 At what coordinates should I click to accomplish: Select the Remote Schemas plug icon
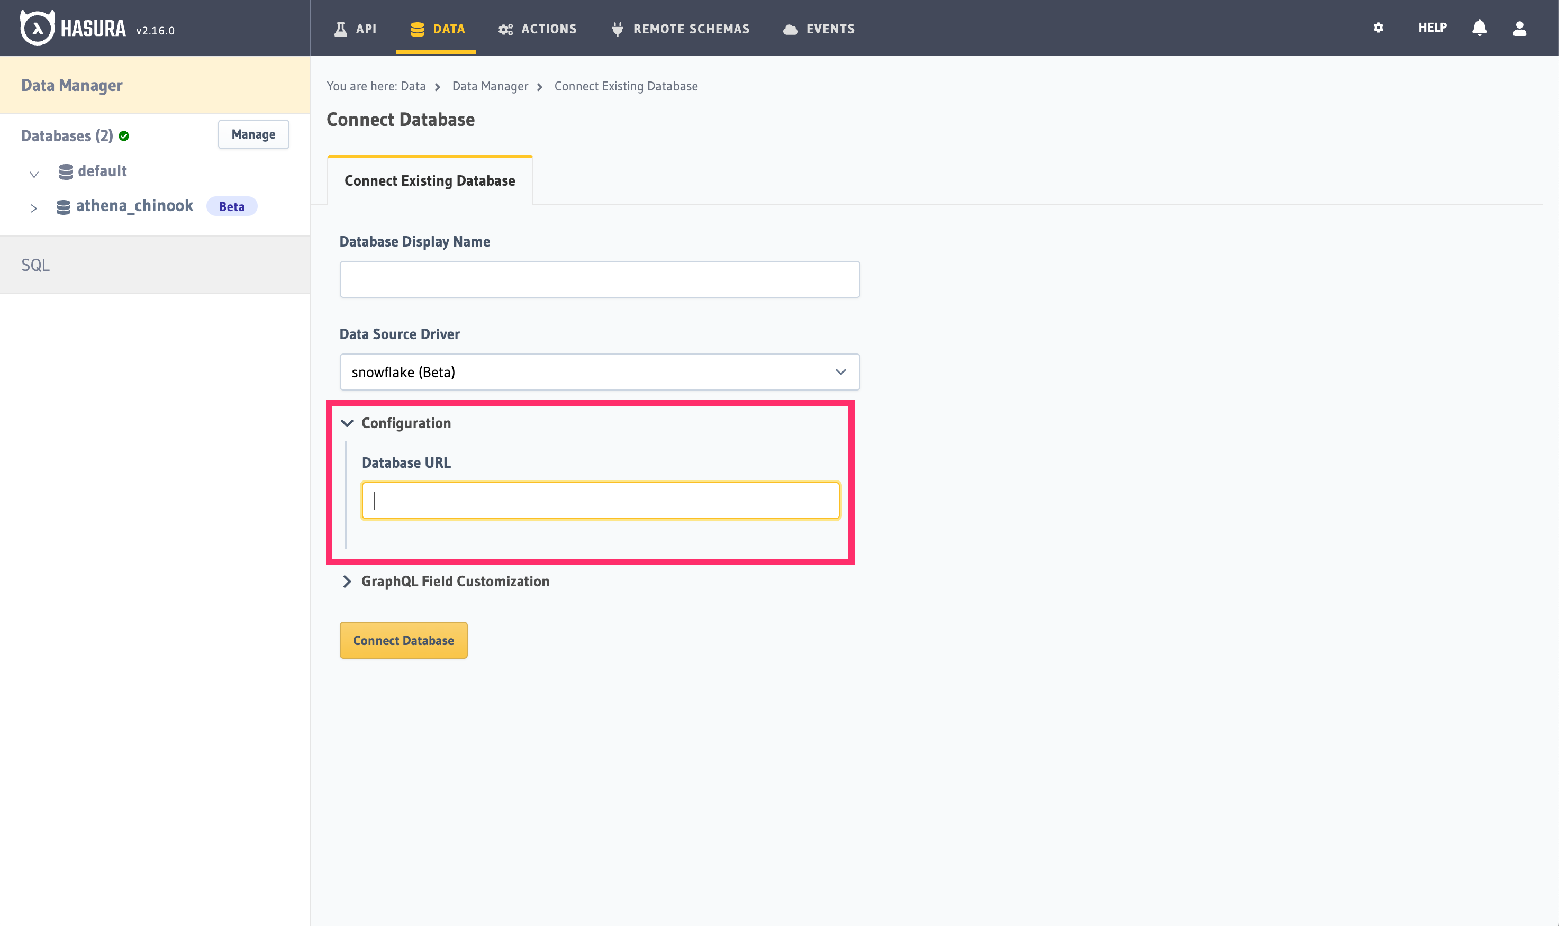pyautogui.click(x=617, y=28)
